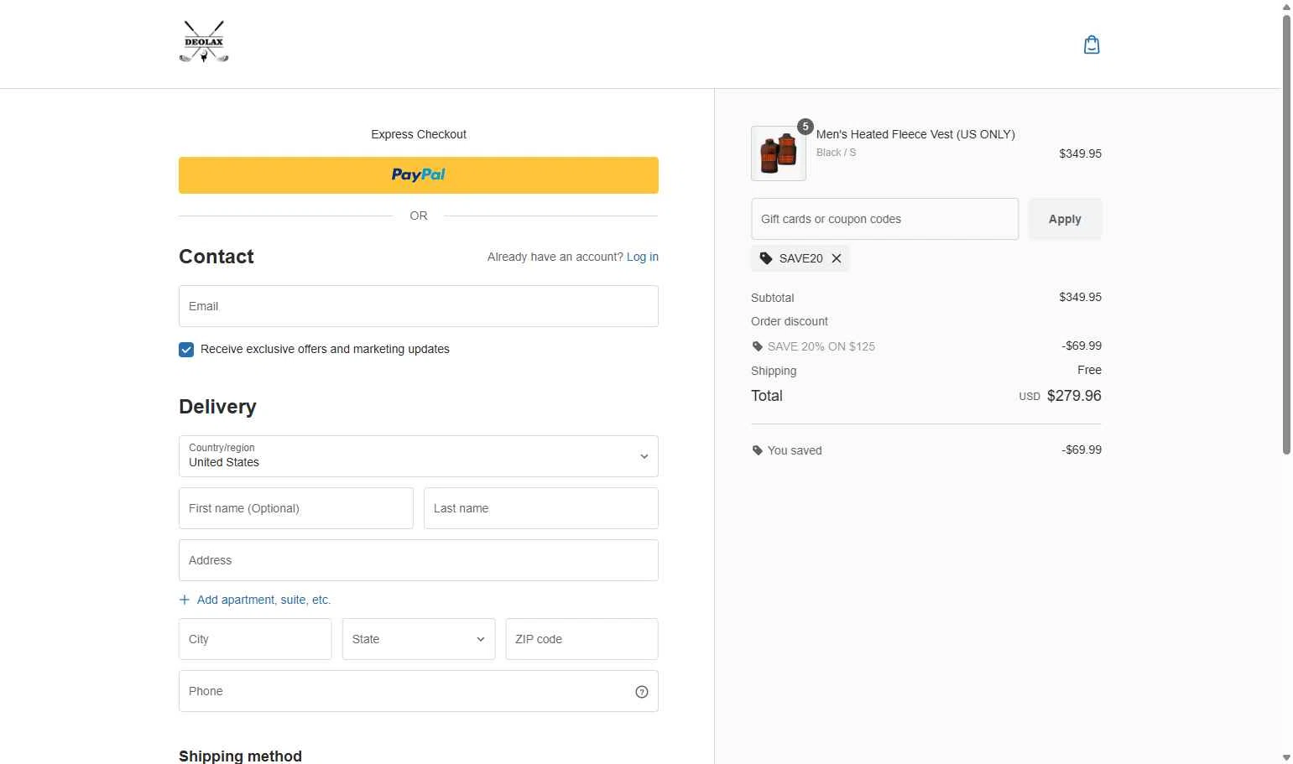Focus the ZIP code field
Viewport: 1293px width, 764px height.
[x=581, y=639]
